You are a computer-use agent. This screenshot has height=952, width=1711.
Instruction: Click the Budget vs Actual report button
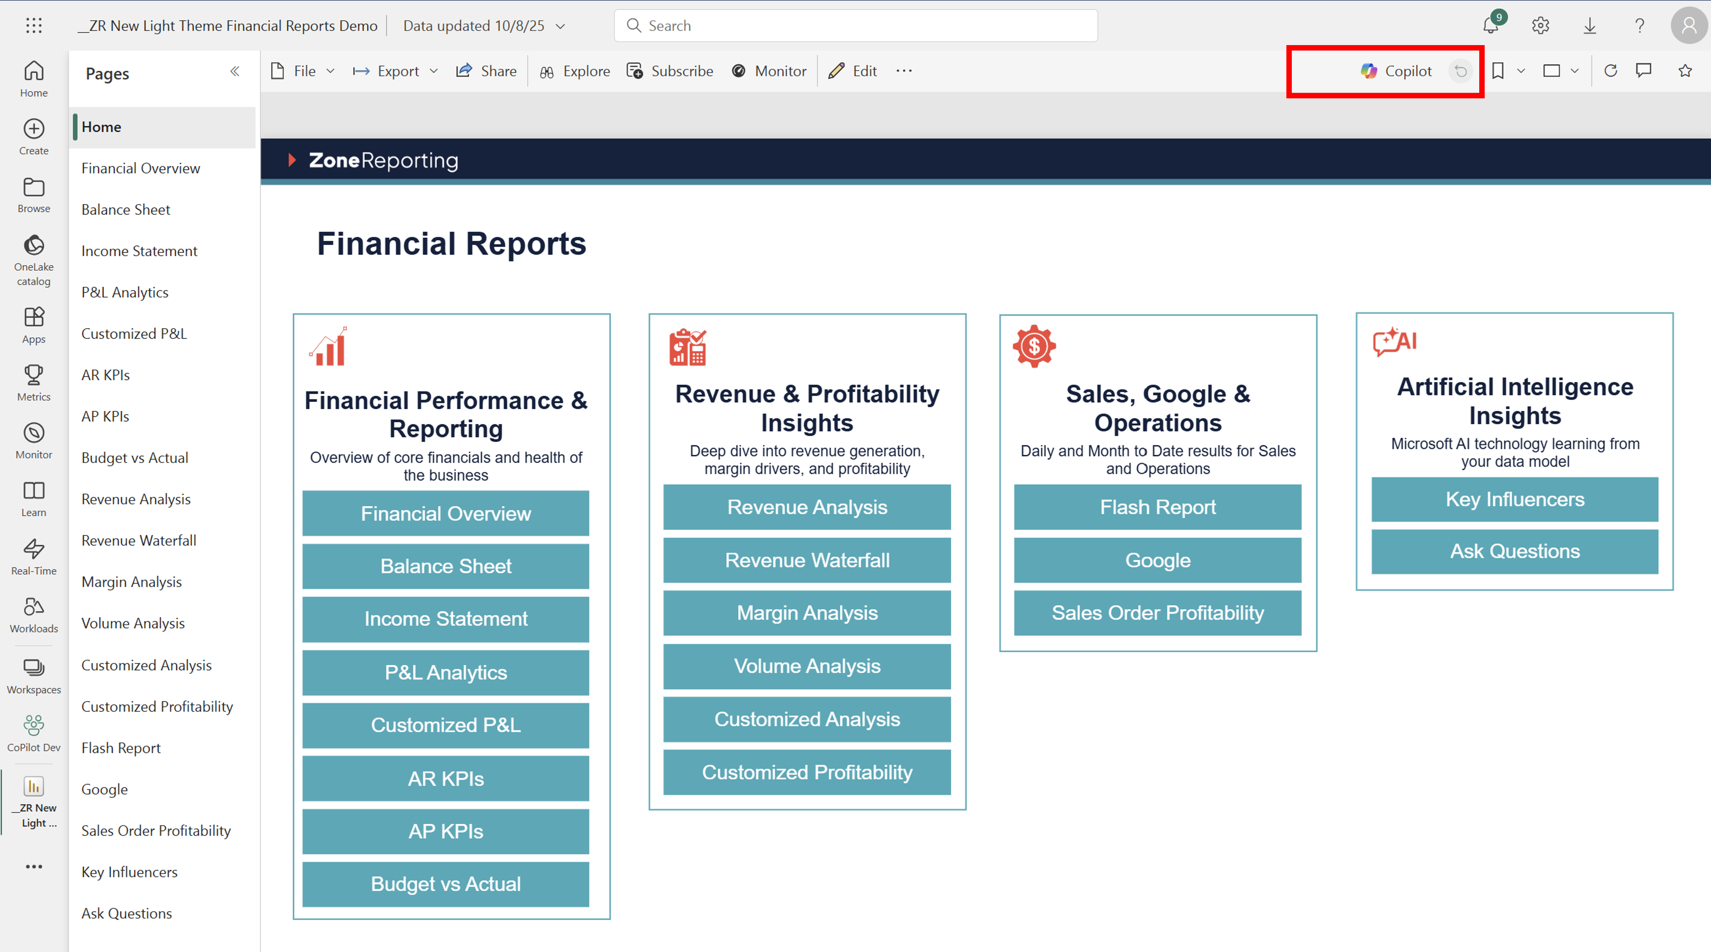pos(446,884)
